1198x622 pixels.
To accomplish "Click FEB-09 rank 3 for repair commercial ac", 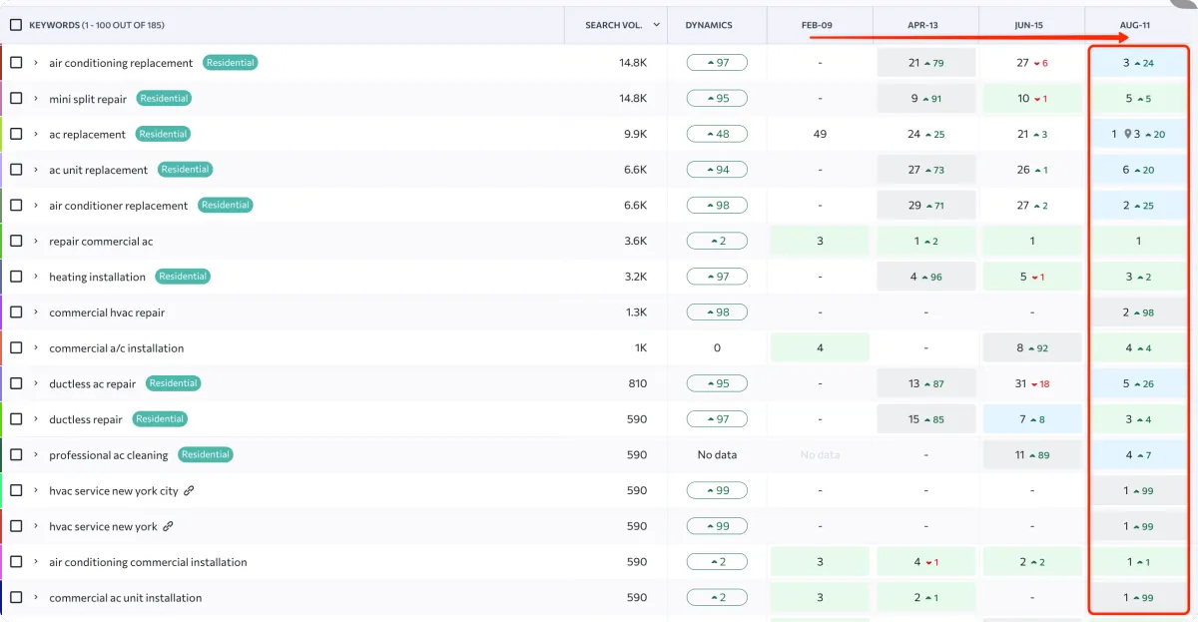I will [820, 241].
